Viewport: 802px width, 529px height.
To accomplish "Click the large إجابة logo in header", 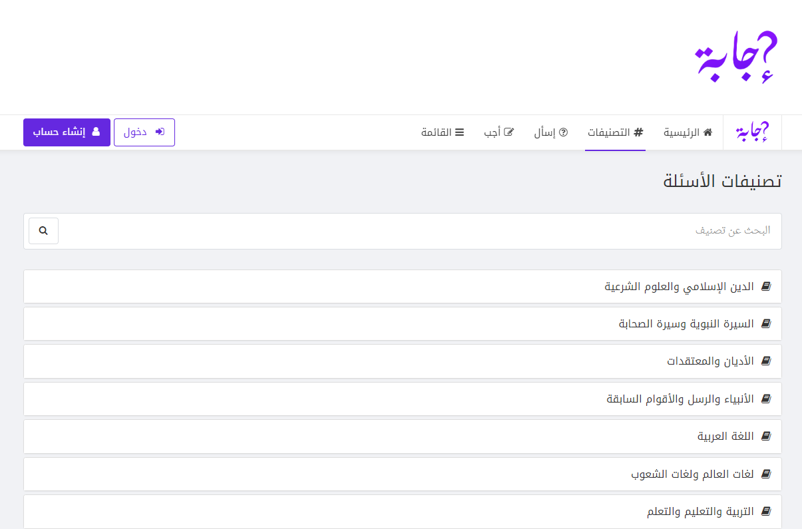I will tap(736, 57).
